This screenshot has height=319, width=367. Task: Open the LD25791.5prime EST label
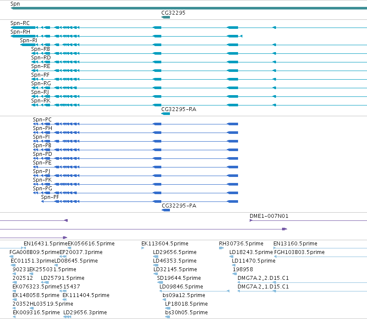tap(63, 278)
